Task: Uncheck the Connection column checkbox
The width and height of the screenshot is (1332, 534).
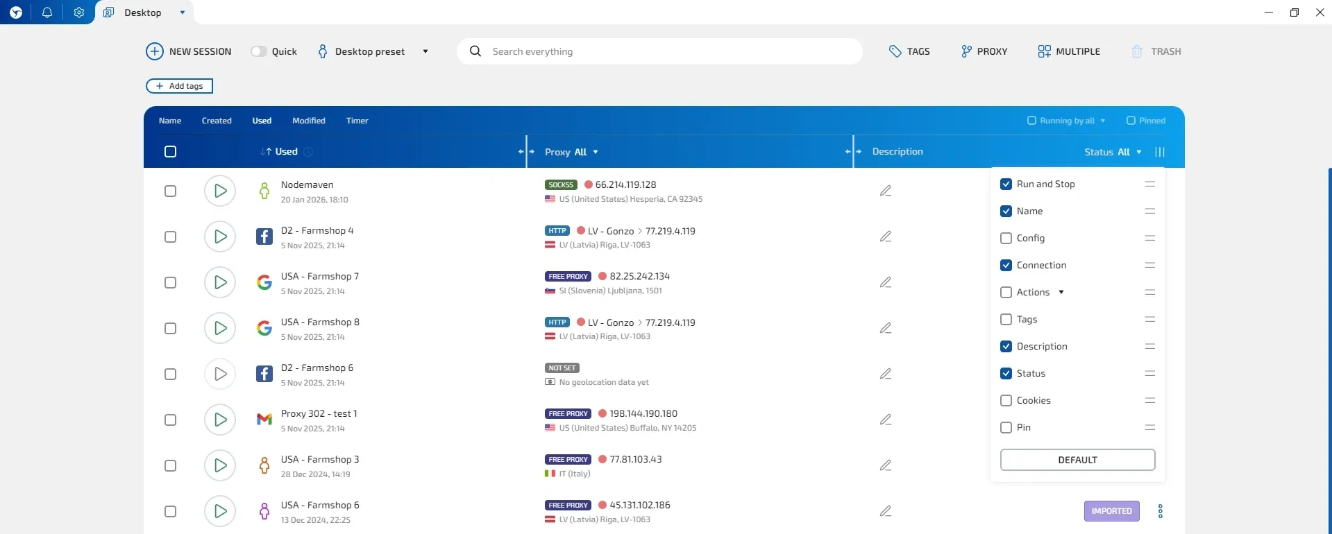Action: point(1006,265)
